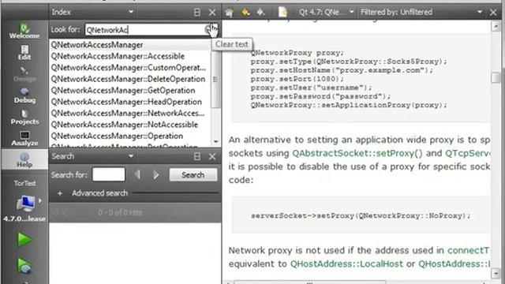The width and height of the screenshot is (505, 284).
Task: Go to next help page
Action: [260, 13]
